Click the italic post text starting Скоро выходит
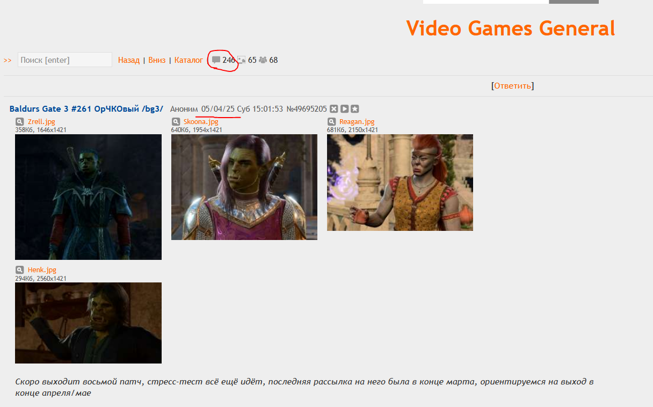Viewport: 653px width, 407px height. click(x=304, y=388)
